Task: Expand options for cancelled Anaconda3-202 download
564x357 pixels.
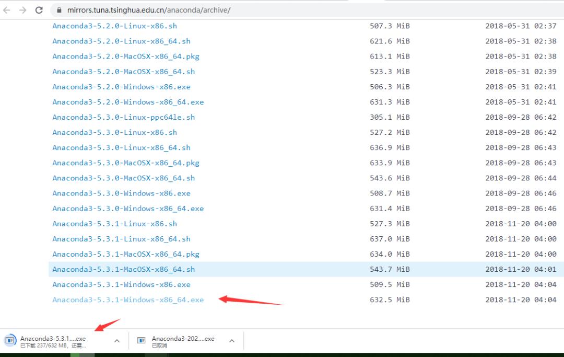Action: click(x=232, y=341)
